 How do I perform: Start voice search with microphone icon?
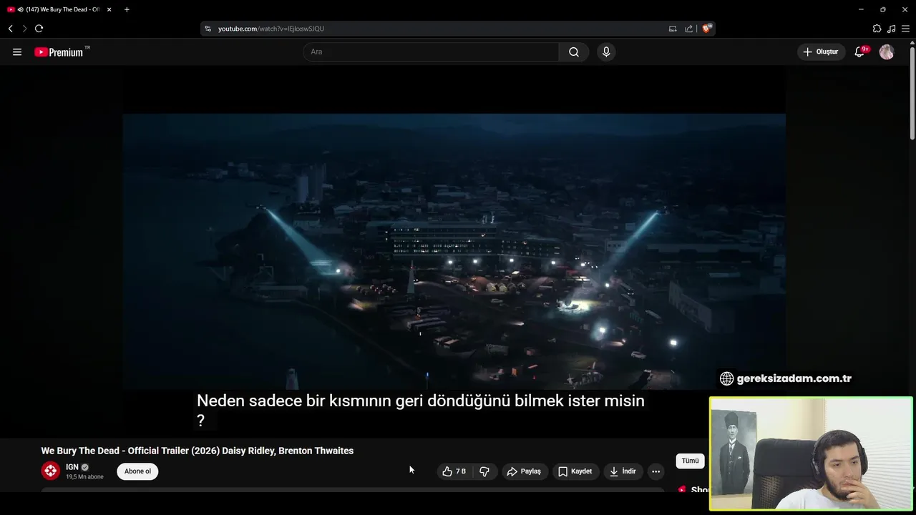coord(606,52)
